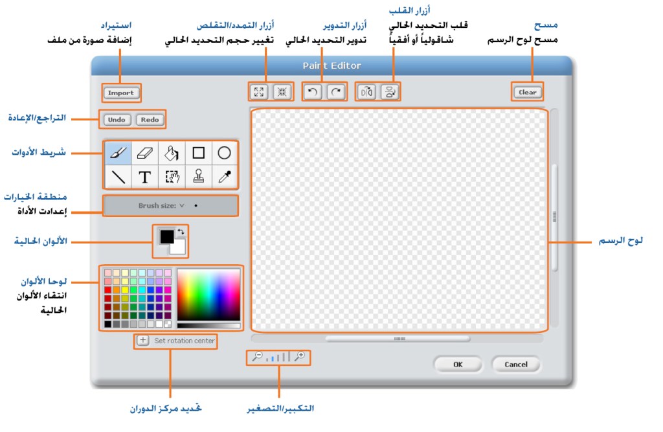Open the Brush size dropdown

click(182, 205)
